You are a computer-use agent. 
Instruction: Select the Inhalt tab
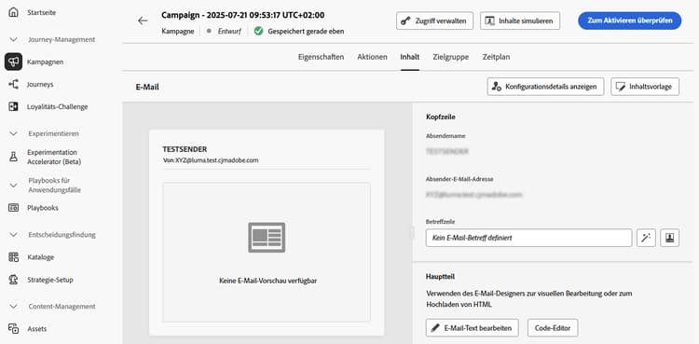pos(410,57)
